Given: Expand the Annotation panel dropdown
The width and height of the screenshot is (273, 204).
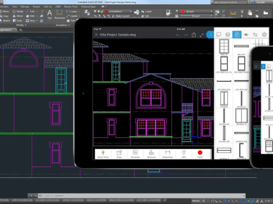Looking at the screenshot, I should (x=63, y=25).
